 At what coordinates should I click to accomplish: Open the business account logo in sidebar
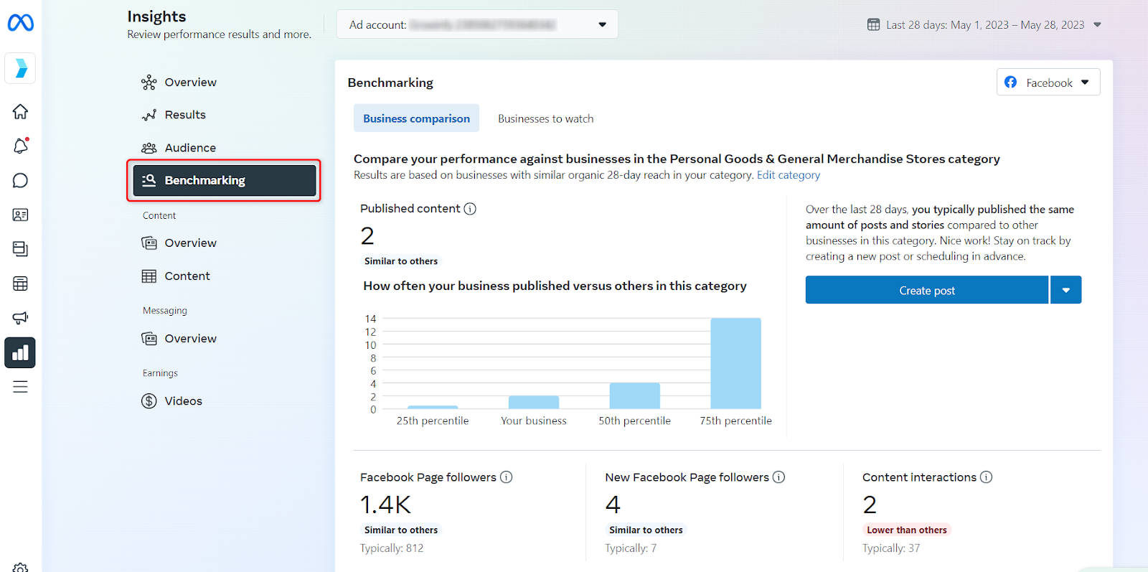(20, 68)
